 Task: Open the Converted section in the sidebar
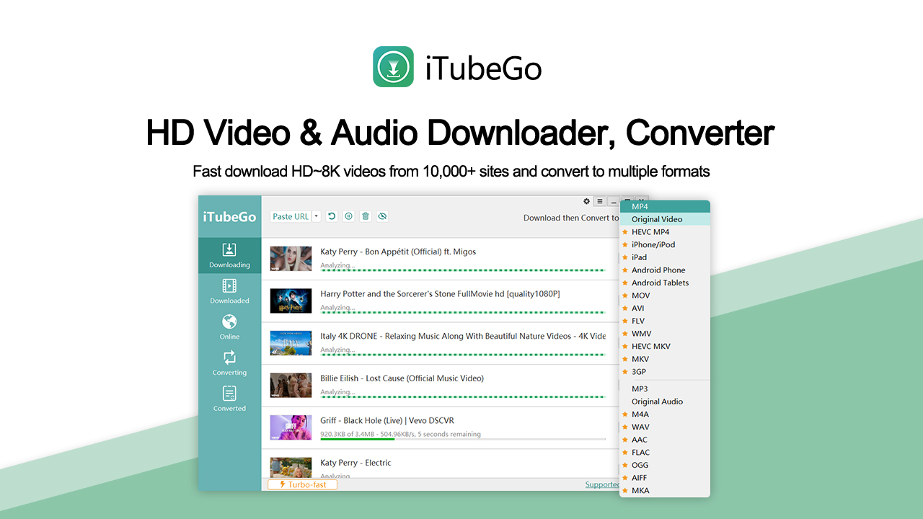click(229, 399)
